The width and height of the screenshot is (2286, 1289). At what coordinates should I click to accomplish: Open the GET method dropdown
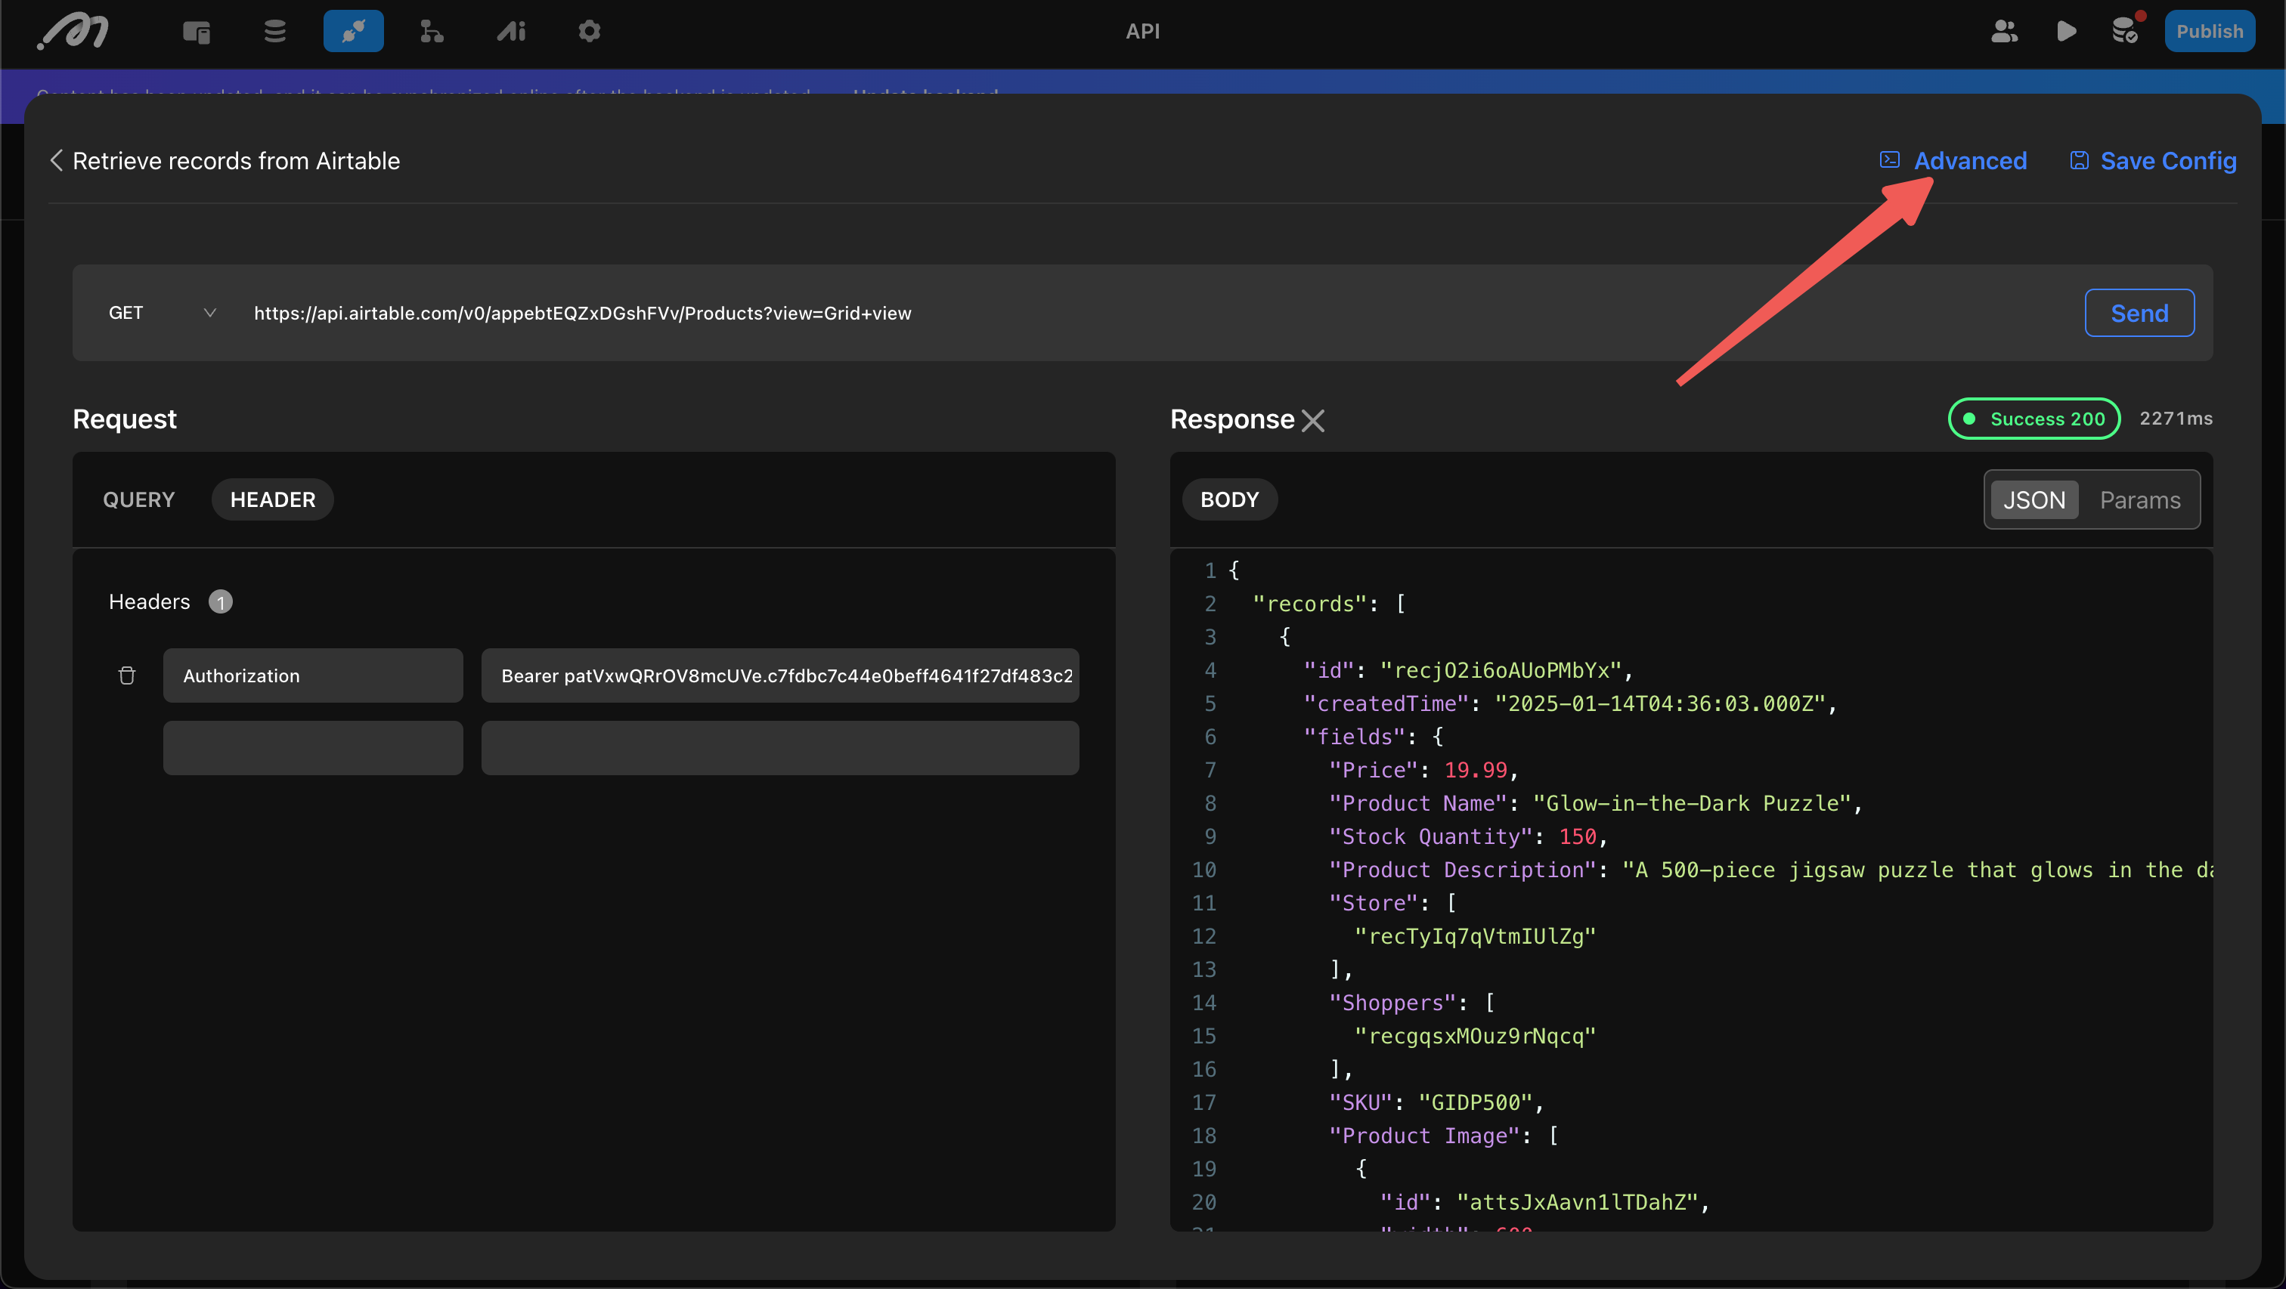click(x=163, y=313)
